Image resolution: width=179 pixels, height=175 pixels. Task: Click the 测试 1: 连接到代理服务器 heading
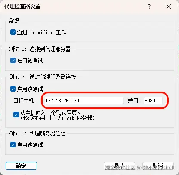click(40, 49)
